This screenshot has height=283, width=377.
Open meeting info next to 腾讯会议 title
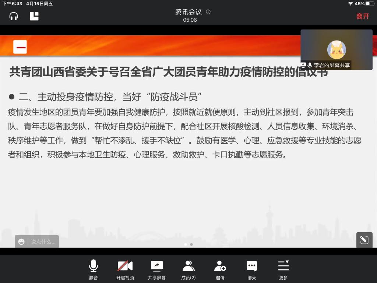pyautogui.click(x=208, y=12)
